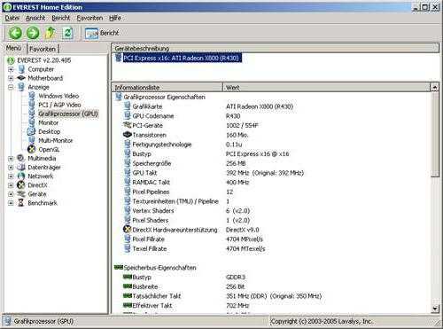Select the EVEREST v2.20.405 root icon
The image size is (443, 329).
pos(11,60)
